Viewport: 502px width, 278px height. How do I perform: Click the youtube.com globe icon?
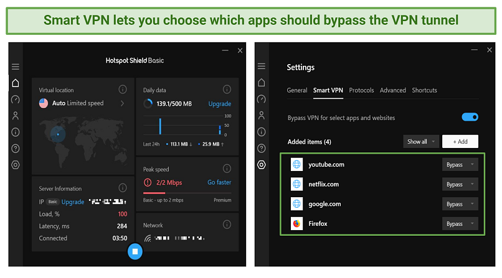[297, 165]
